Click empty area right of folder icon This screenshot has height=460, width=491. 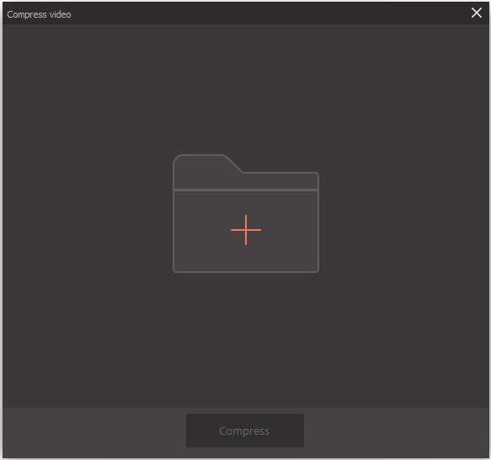coord(404,213)
